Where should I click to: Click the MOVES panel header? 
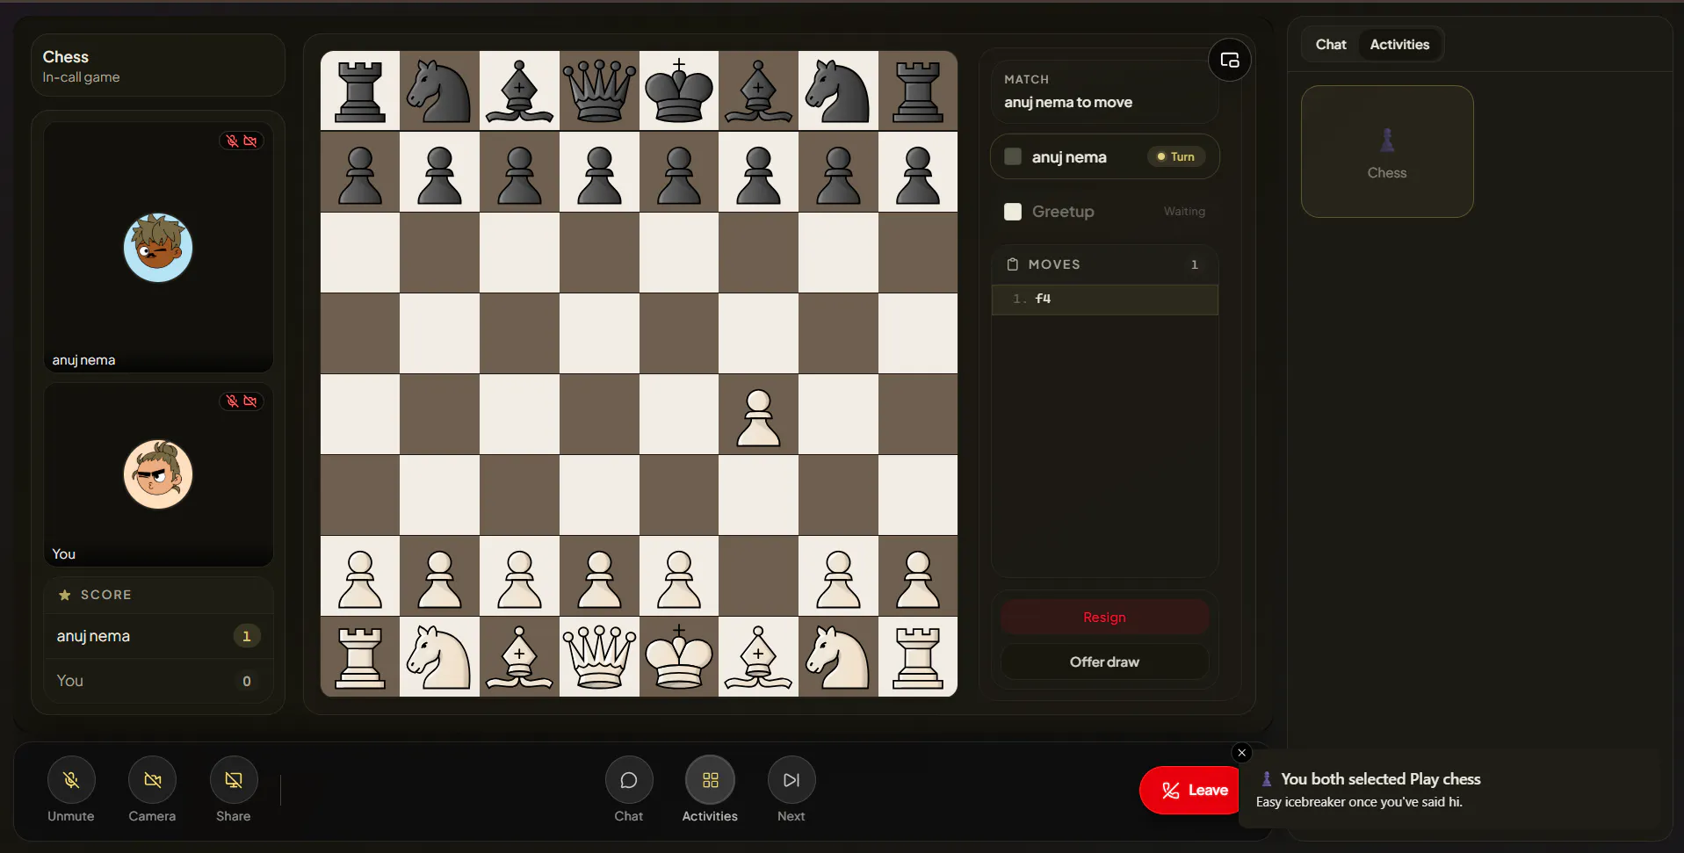click(1104, 264)
